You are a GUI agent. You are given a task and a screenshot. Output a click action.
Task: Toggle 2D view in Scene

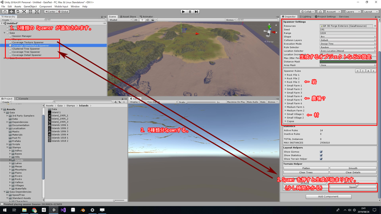(136, 20)
